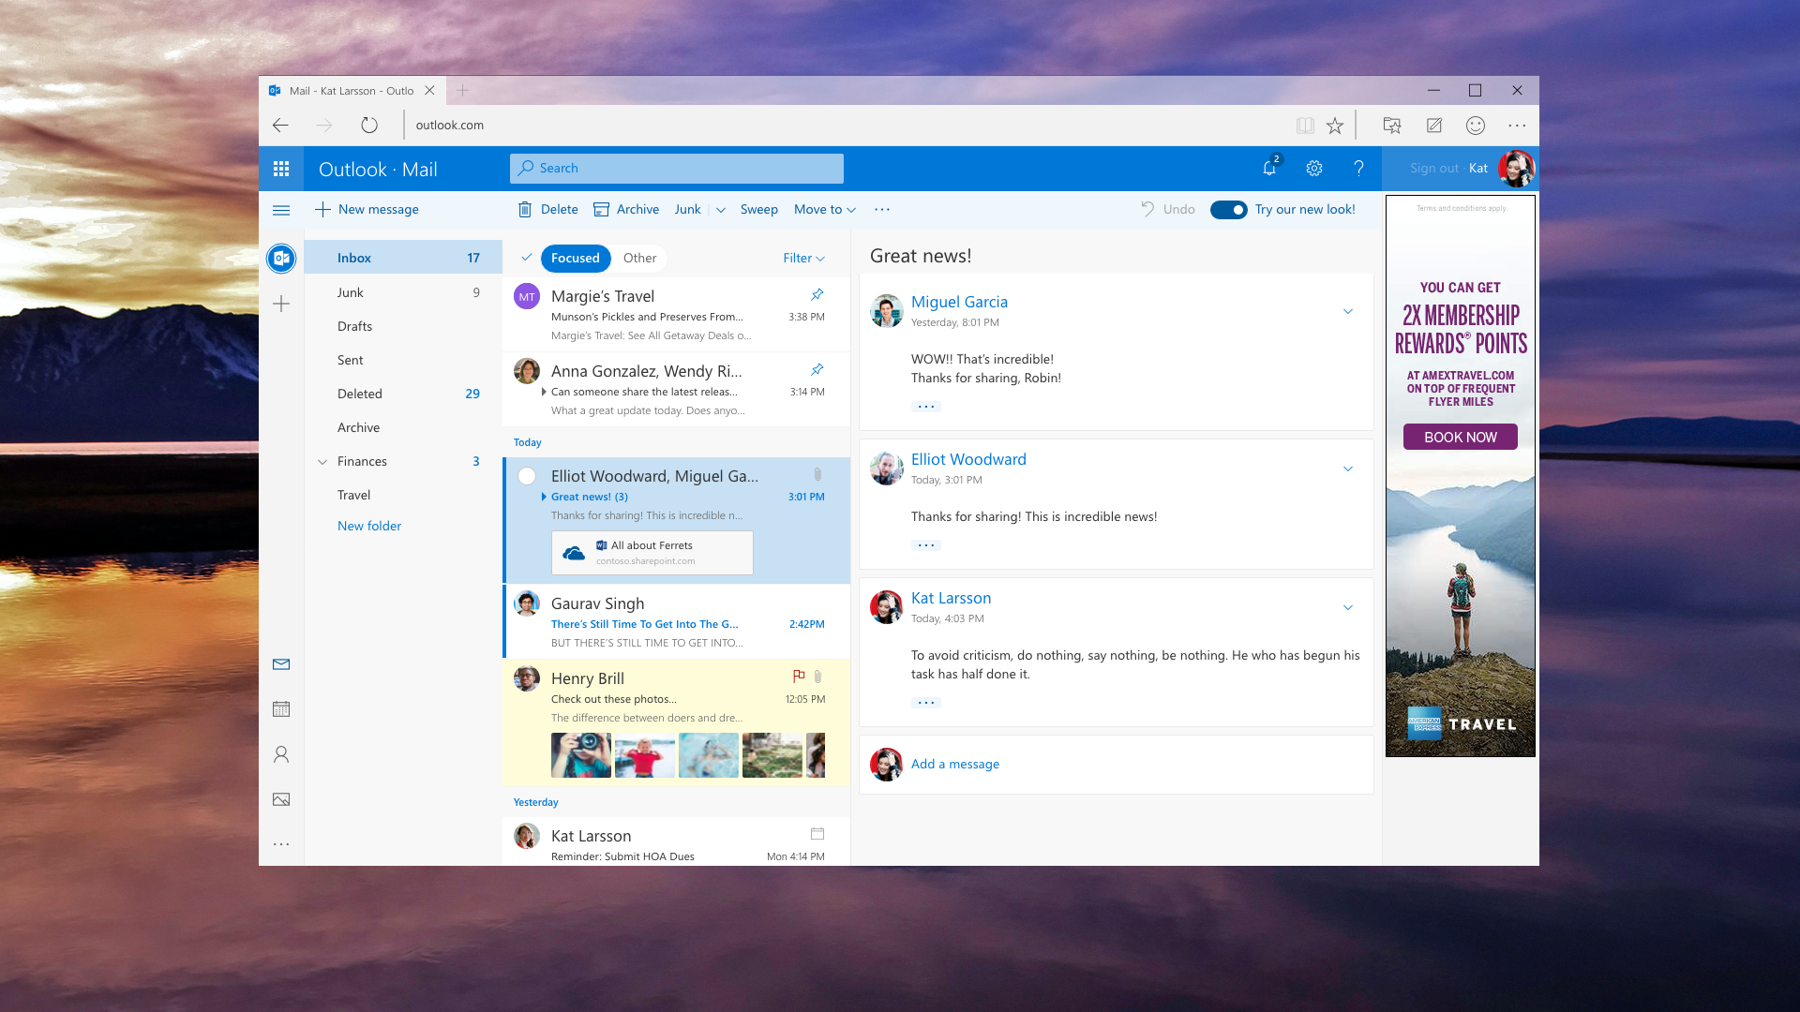Switch to the Other inbox tab
The image size is (1800, 1012).
tap(639, 259)
